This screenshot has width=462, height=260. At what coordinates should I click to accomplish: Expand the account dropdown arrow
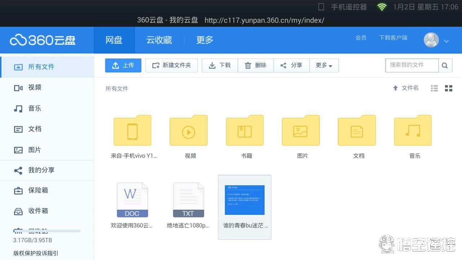click(446, 41)
